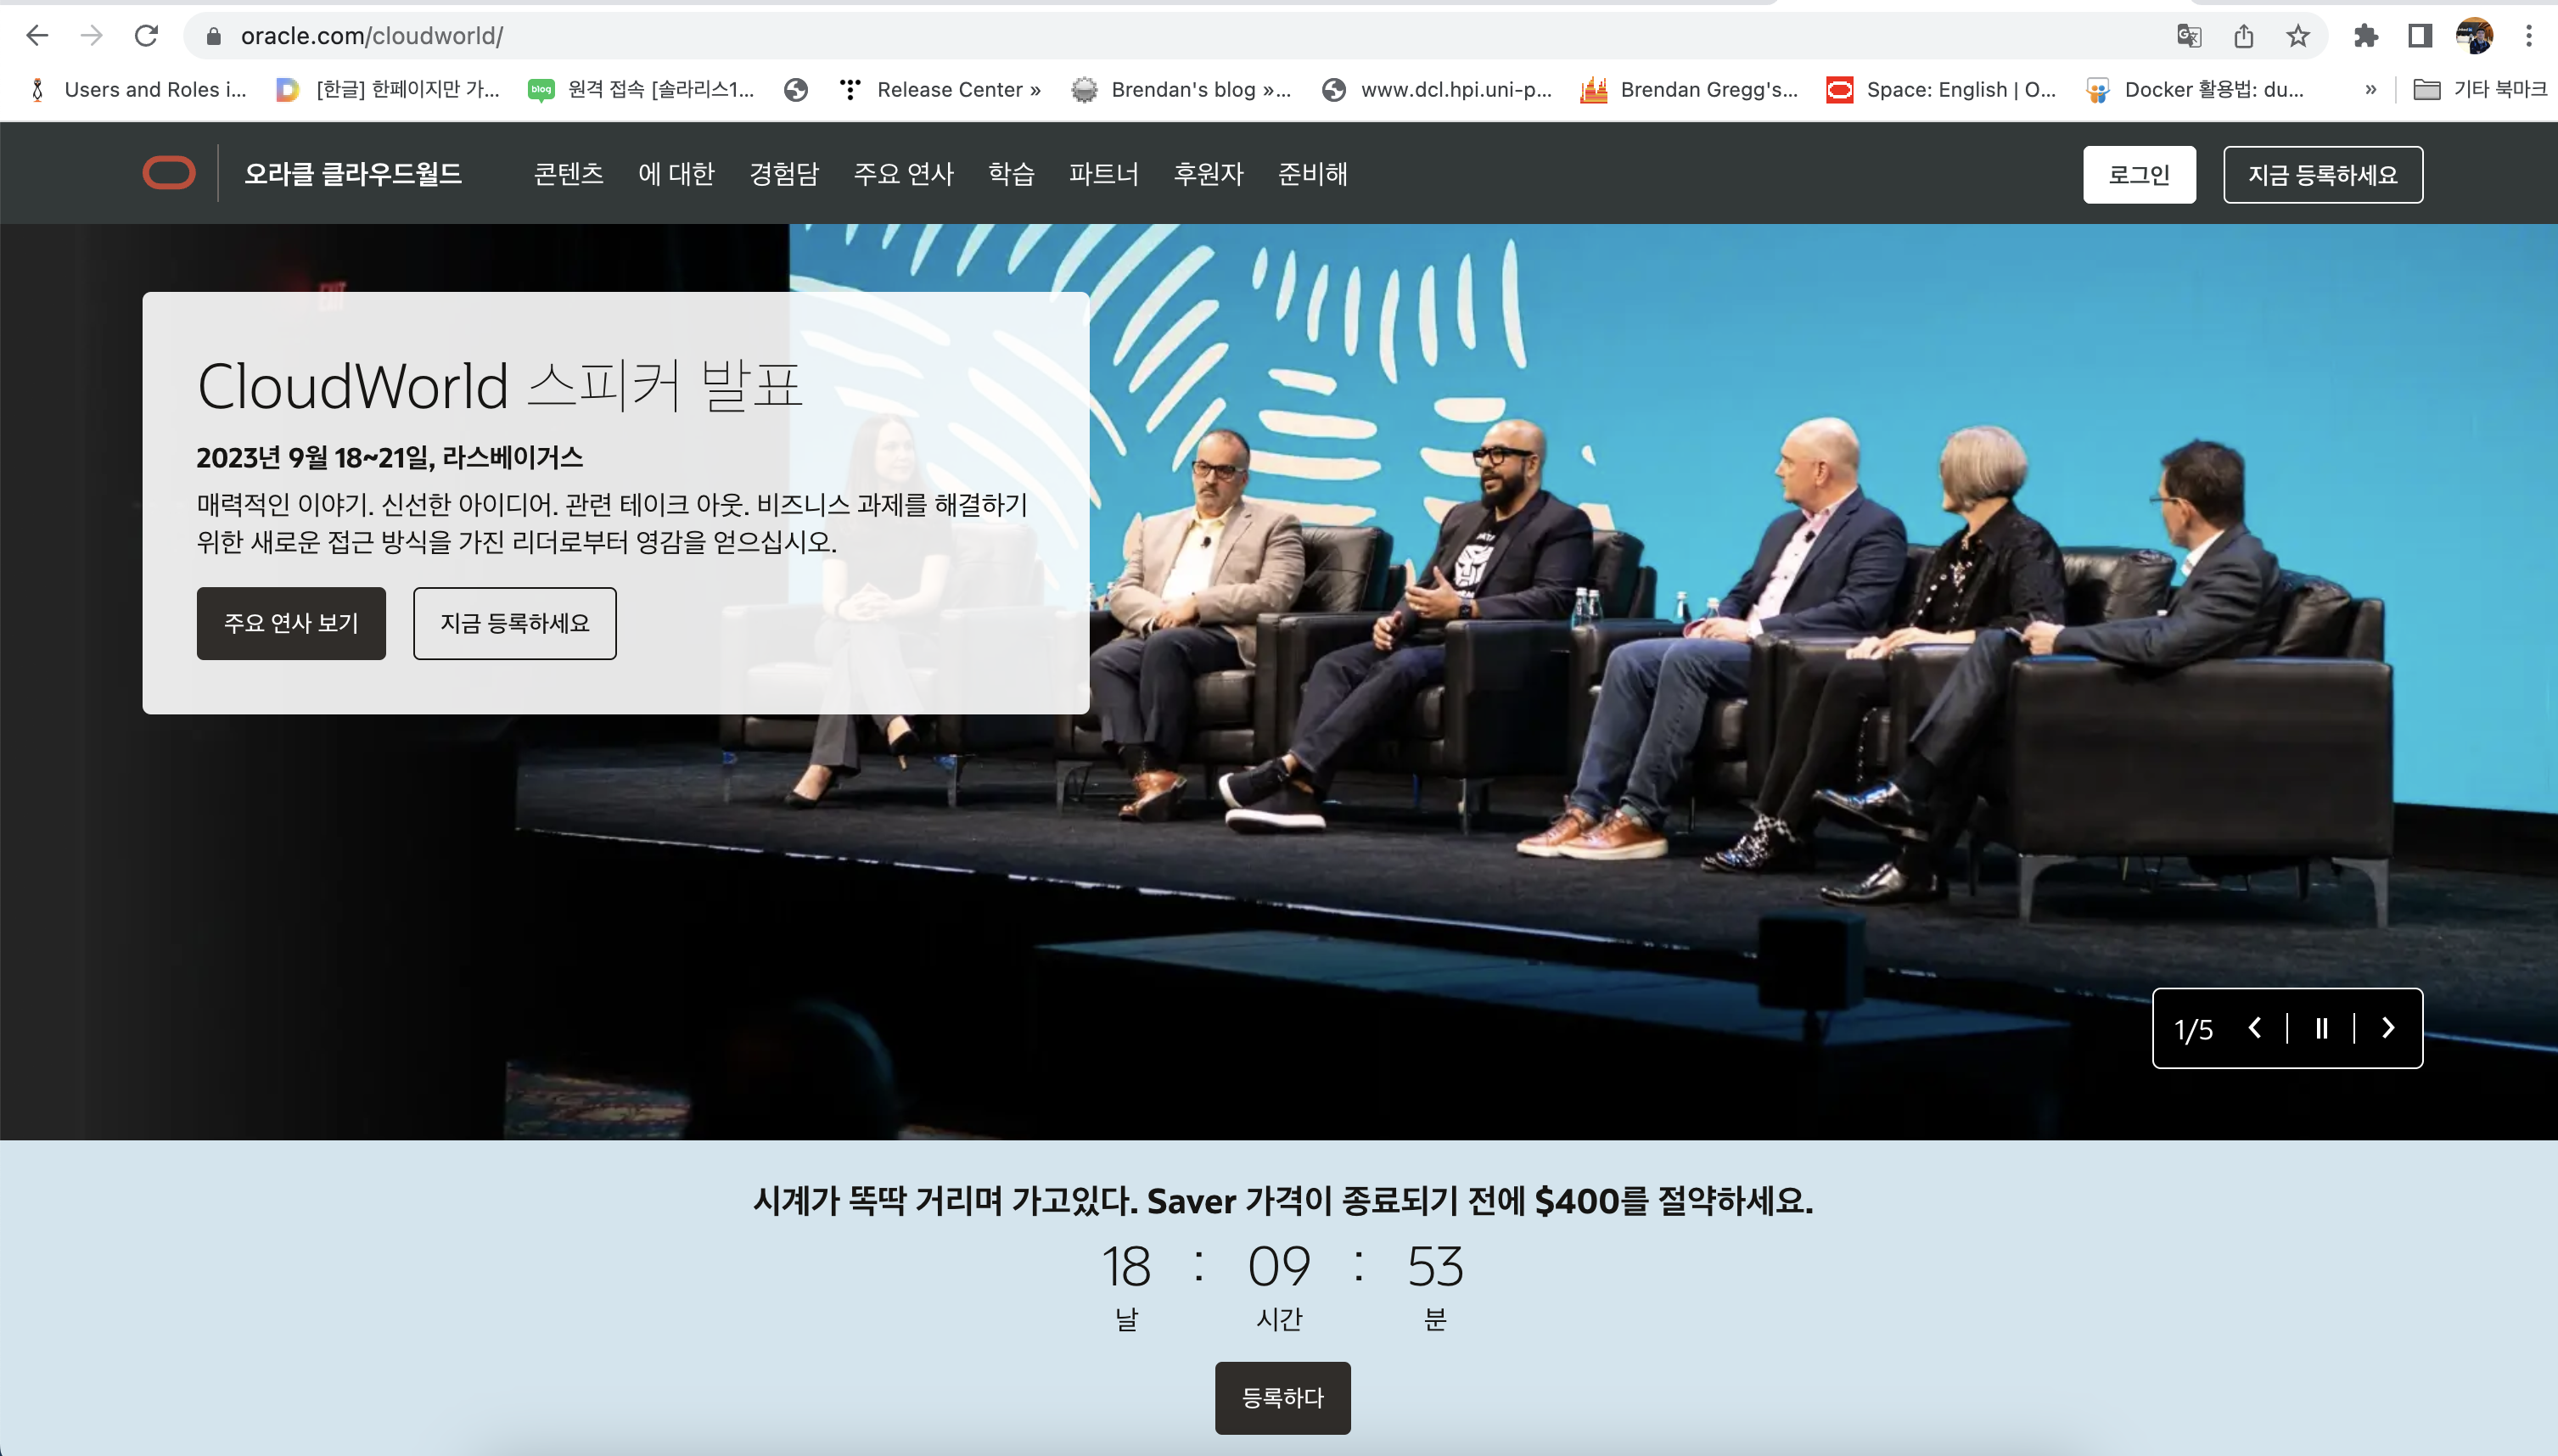This screenshot has height=1456, width=2558.
Task: Open the extensions puzzle icon
Action: coord(2365,36)
